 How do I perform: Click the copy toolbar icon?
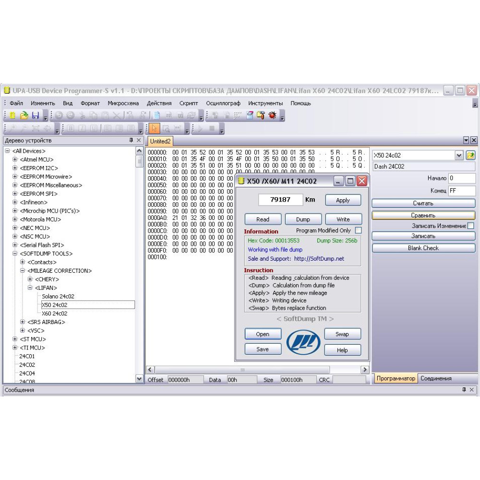tap(94, 115)
